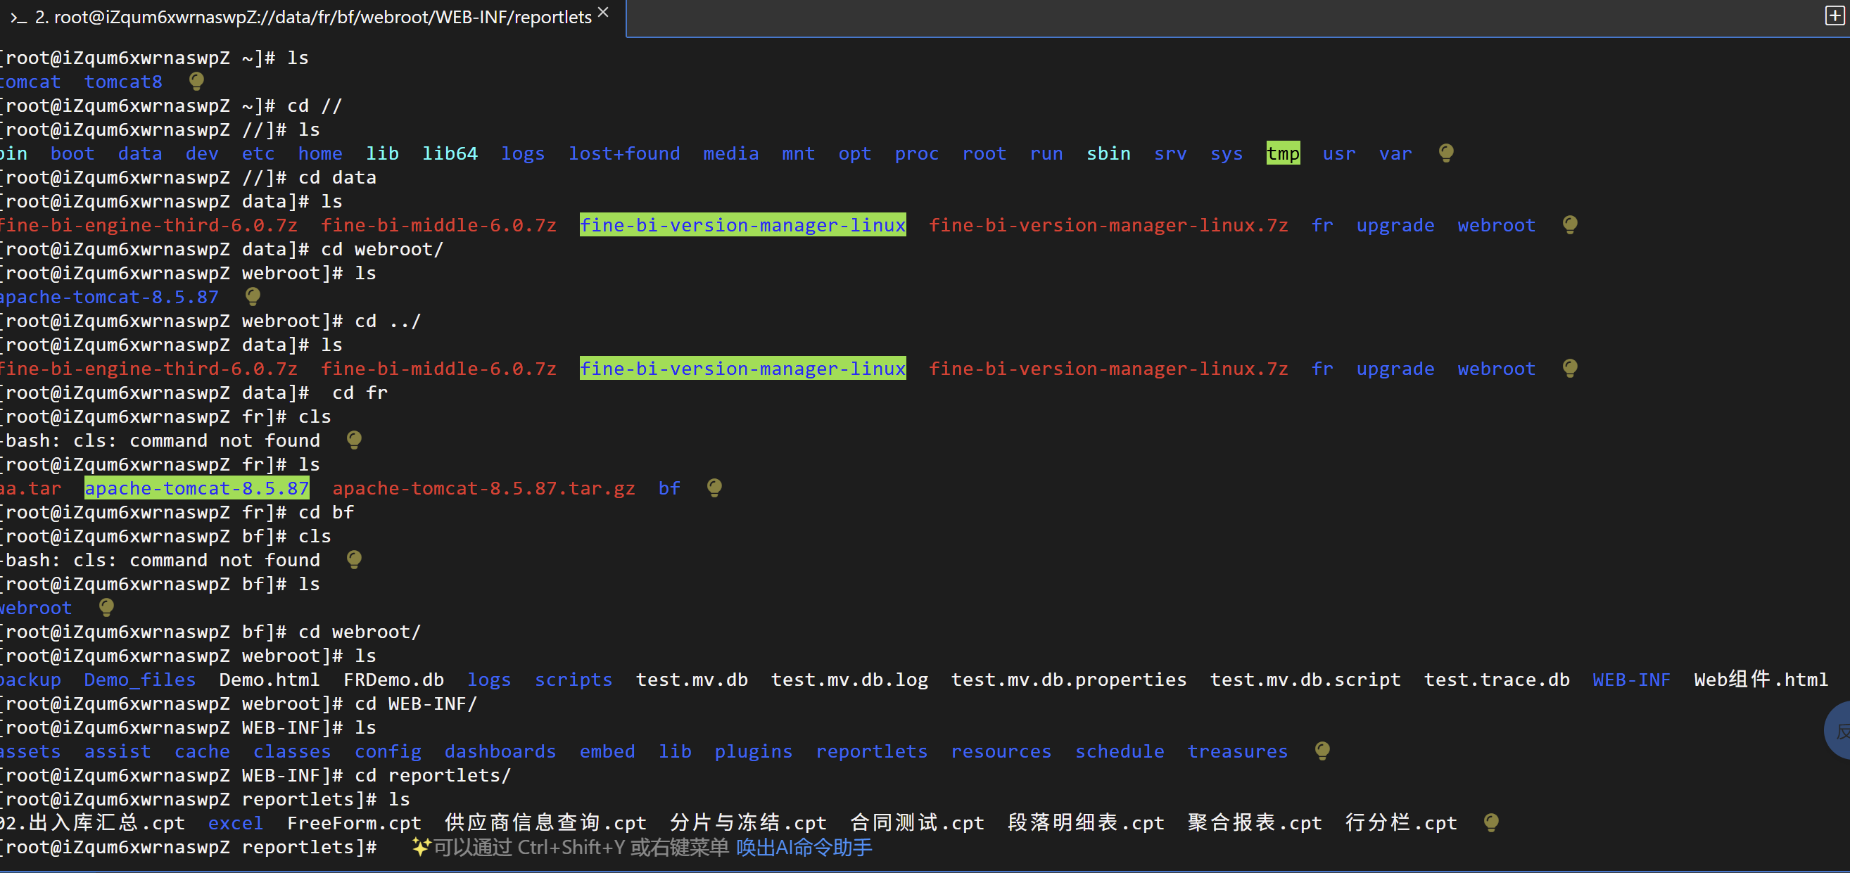
Task: Click highlighted apache-tomcat-8.5.87 in fr listing
Action: click(x=197, y=488)
